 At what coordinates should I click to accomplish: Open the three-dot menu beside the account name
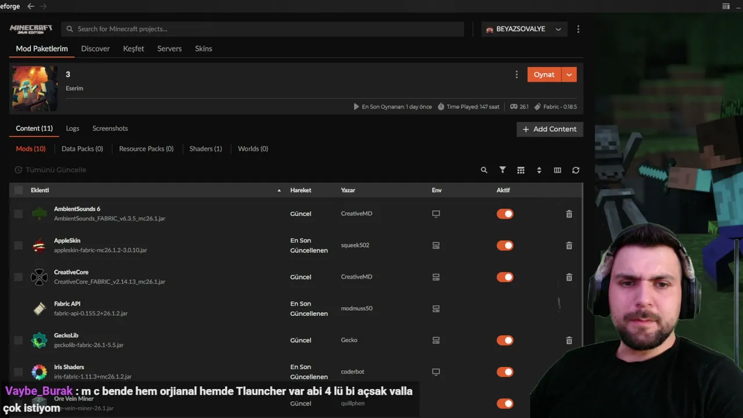578,29
